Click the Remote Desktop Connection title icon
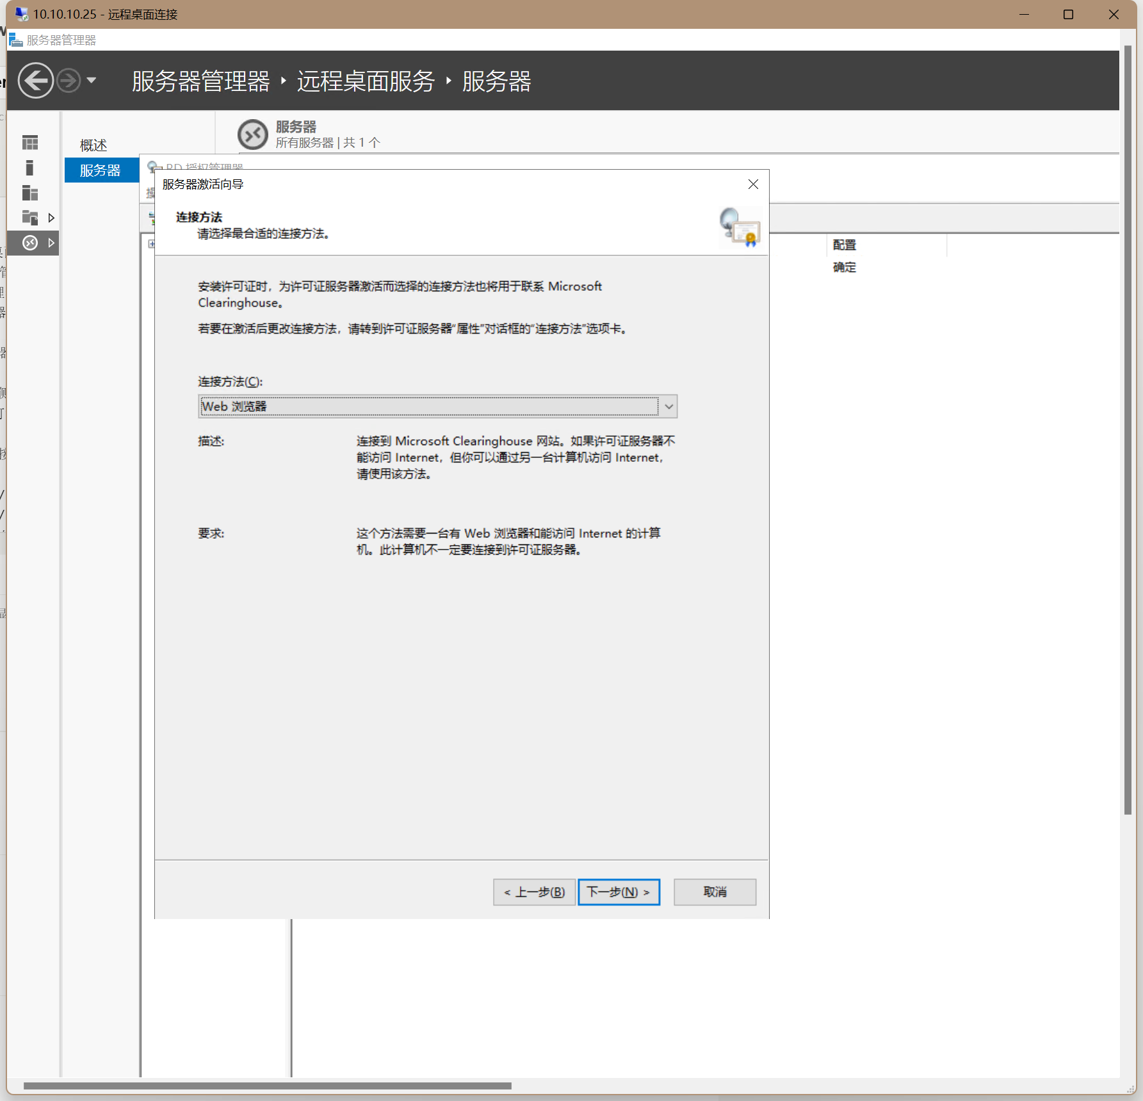Viewport: 1143px width, 1101px height. tap(22, 14)
